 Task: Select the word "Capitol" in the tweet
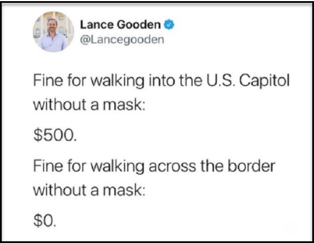(264, 81)
